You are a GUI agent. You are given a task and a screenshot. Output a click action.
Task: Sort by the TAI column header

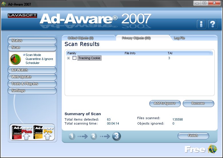pyautogui.click(x=170, y=53)
